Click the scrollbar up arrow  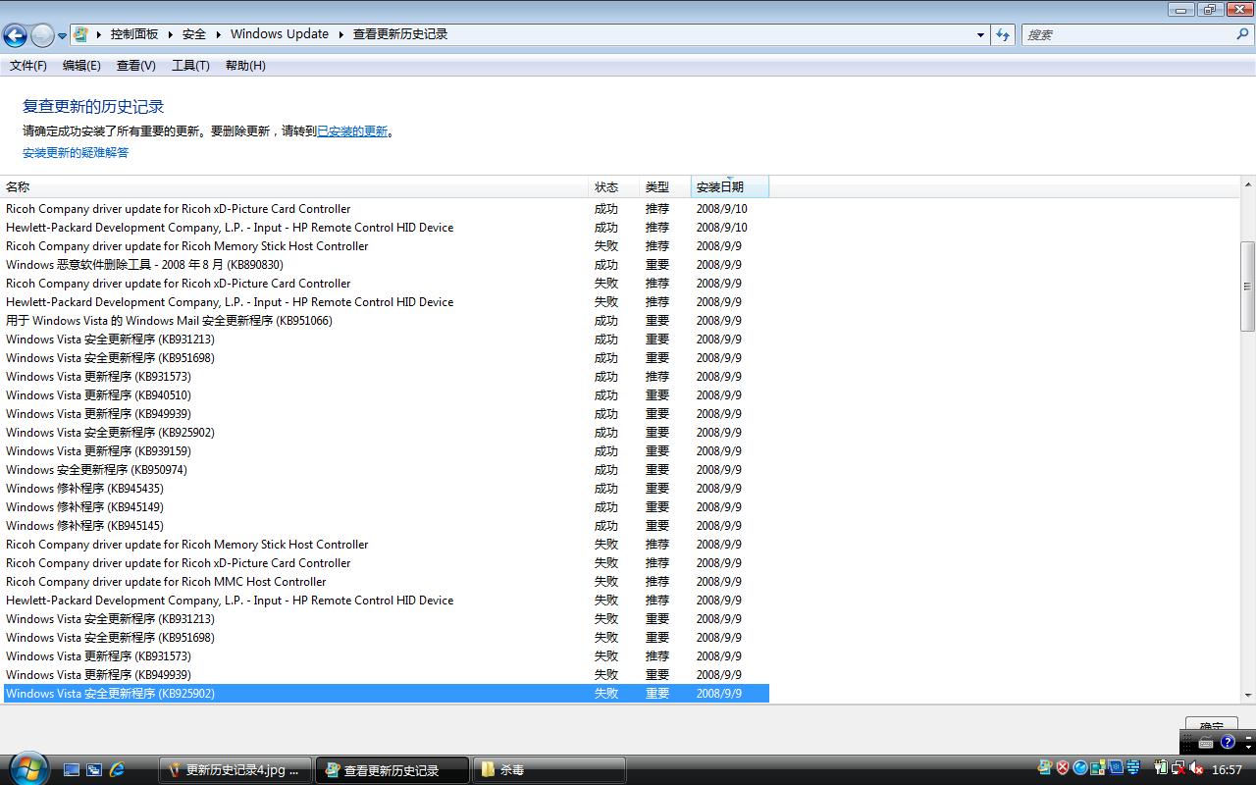[x=1248, y=184]
